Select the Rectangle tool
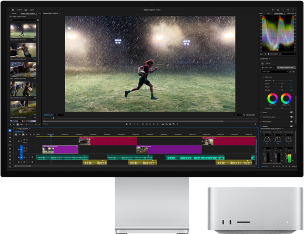The image size is (304, 234). pos(10,152)
